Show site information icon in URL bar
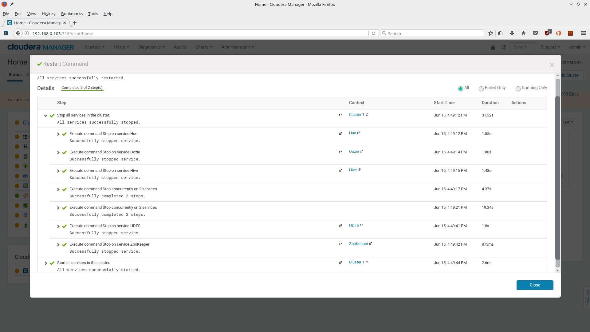The height and width of the screenshot is (332, 590). (27, 33)
